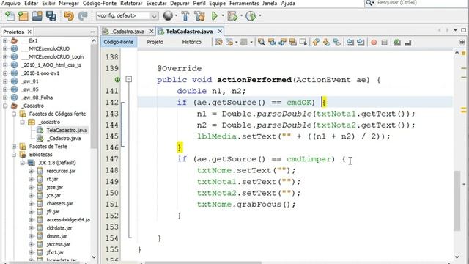Collapse the _Cadastro project node
469x264 pixels.
pyautogui.click(x=5, y=106)
